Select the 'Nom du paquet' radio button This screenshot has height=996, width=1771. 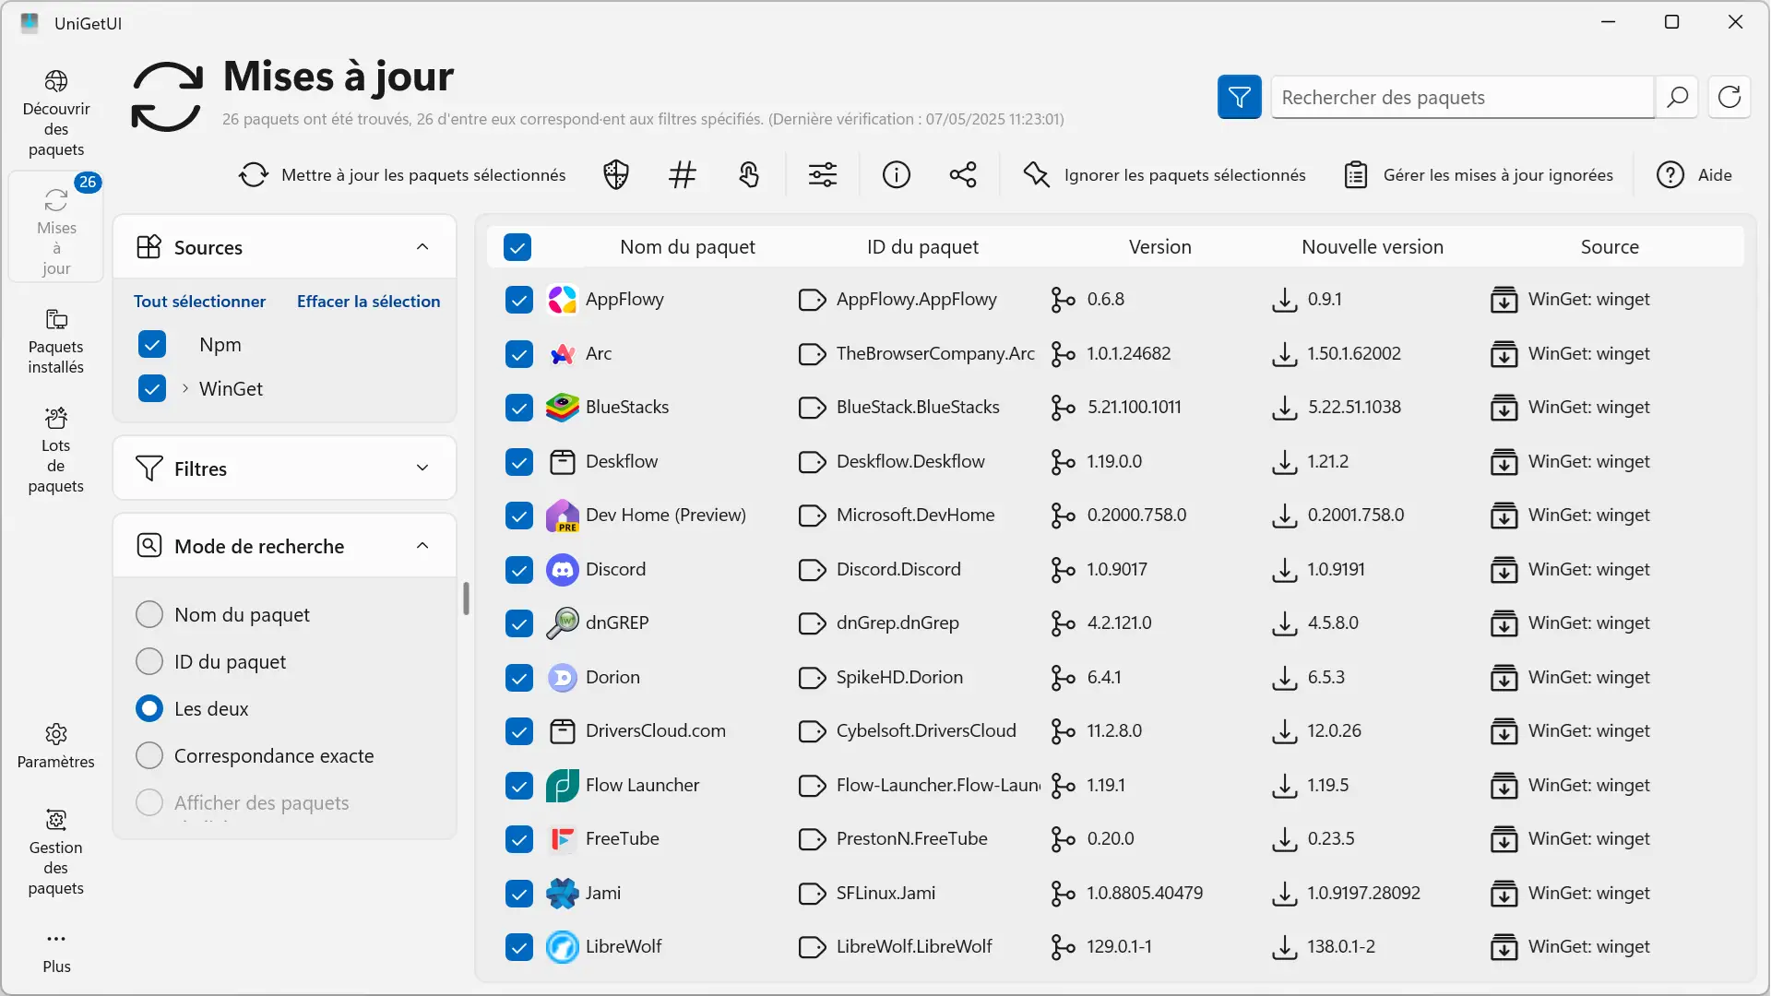(149, 614)
